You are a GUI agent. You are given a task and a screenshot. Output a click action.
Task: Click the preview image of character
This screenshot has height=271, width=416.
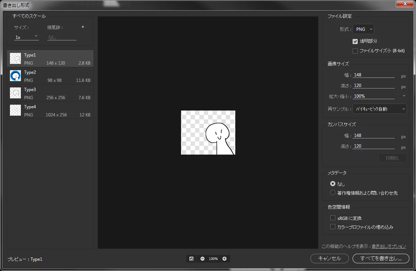[x=208, y=133]
